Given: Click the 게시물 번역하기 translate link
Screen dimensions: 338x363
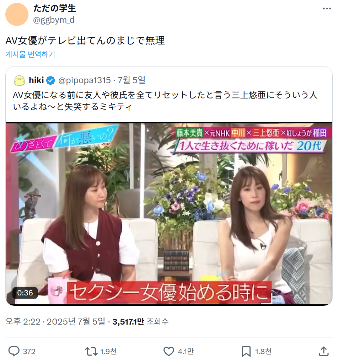Looking at the screenshot, I should [x=30, y=54].
